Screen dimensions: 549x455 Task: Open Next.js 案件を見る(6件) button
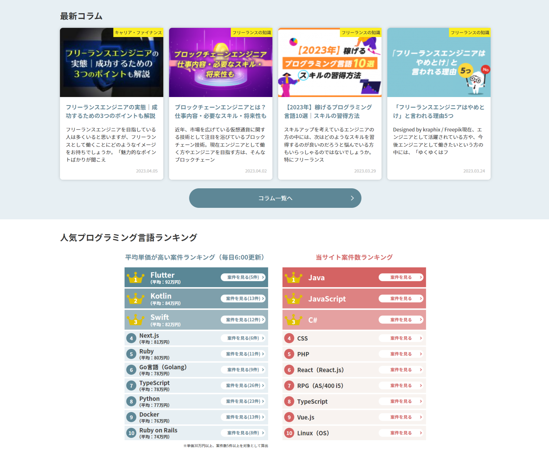pos(243,338)
